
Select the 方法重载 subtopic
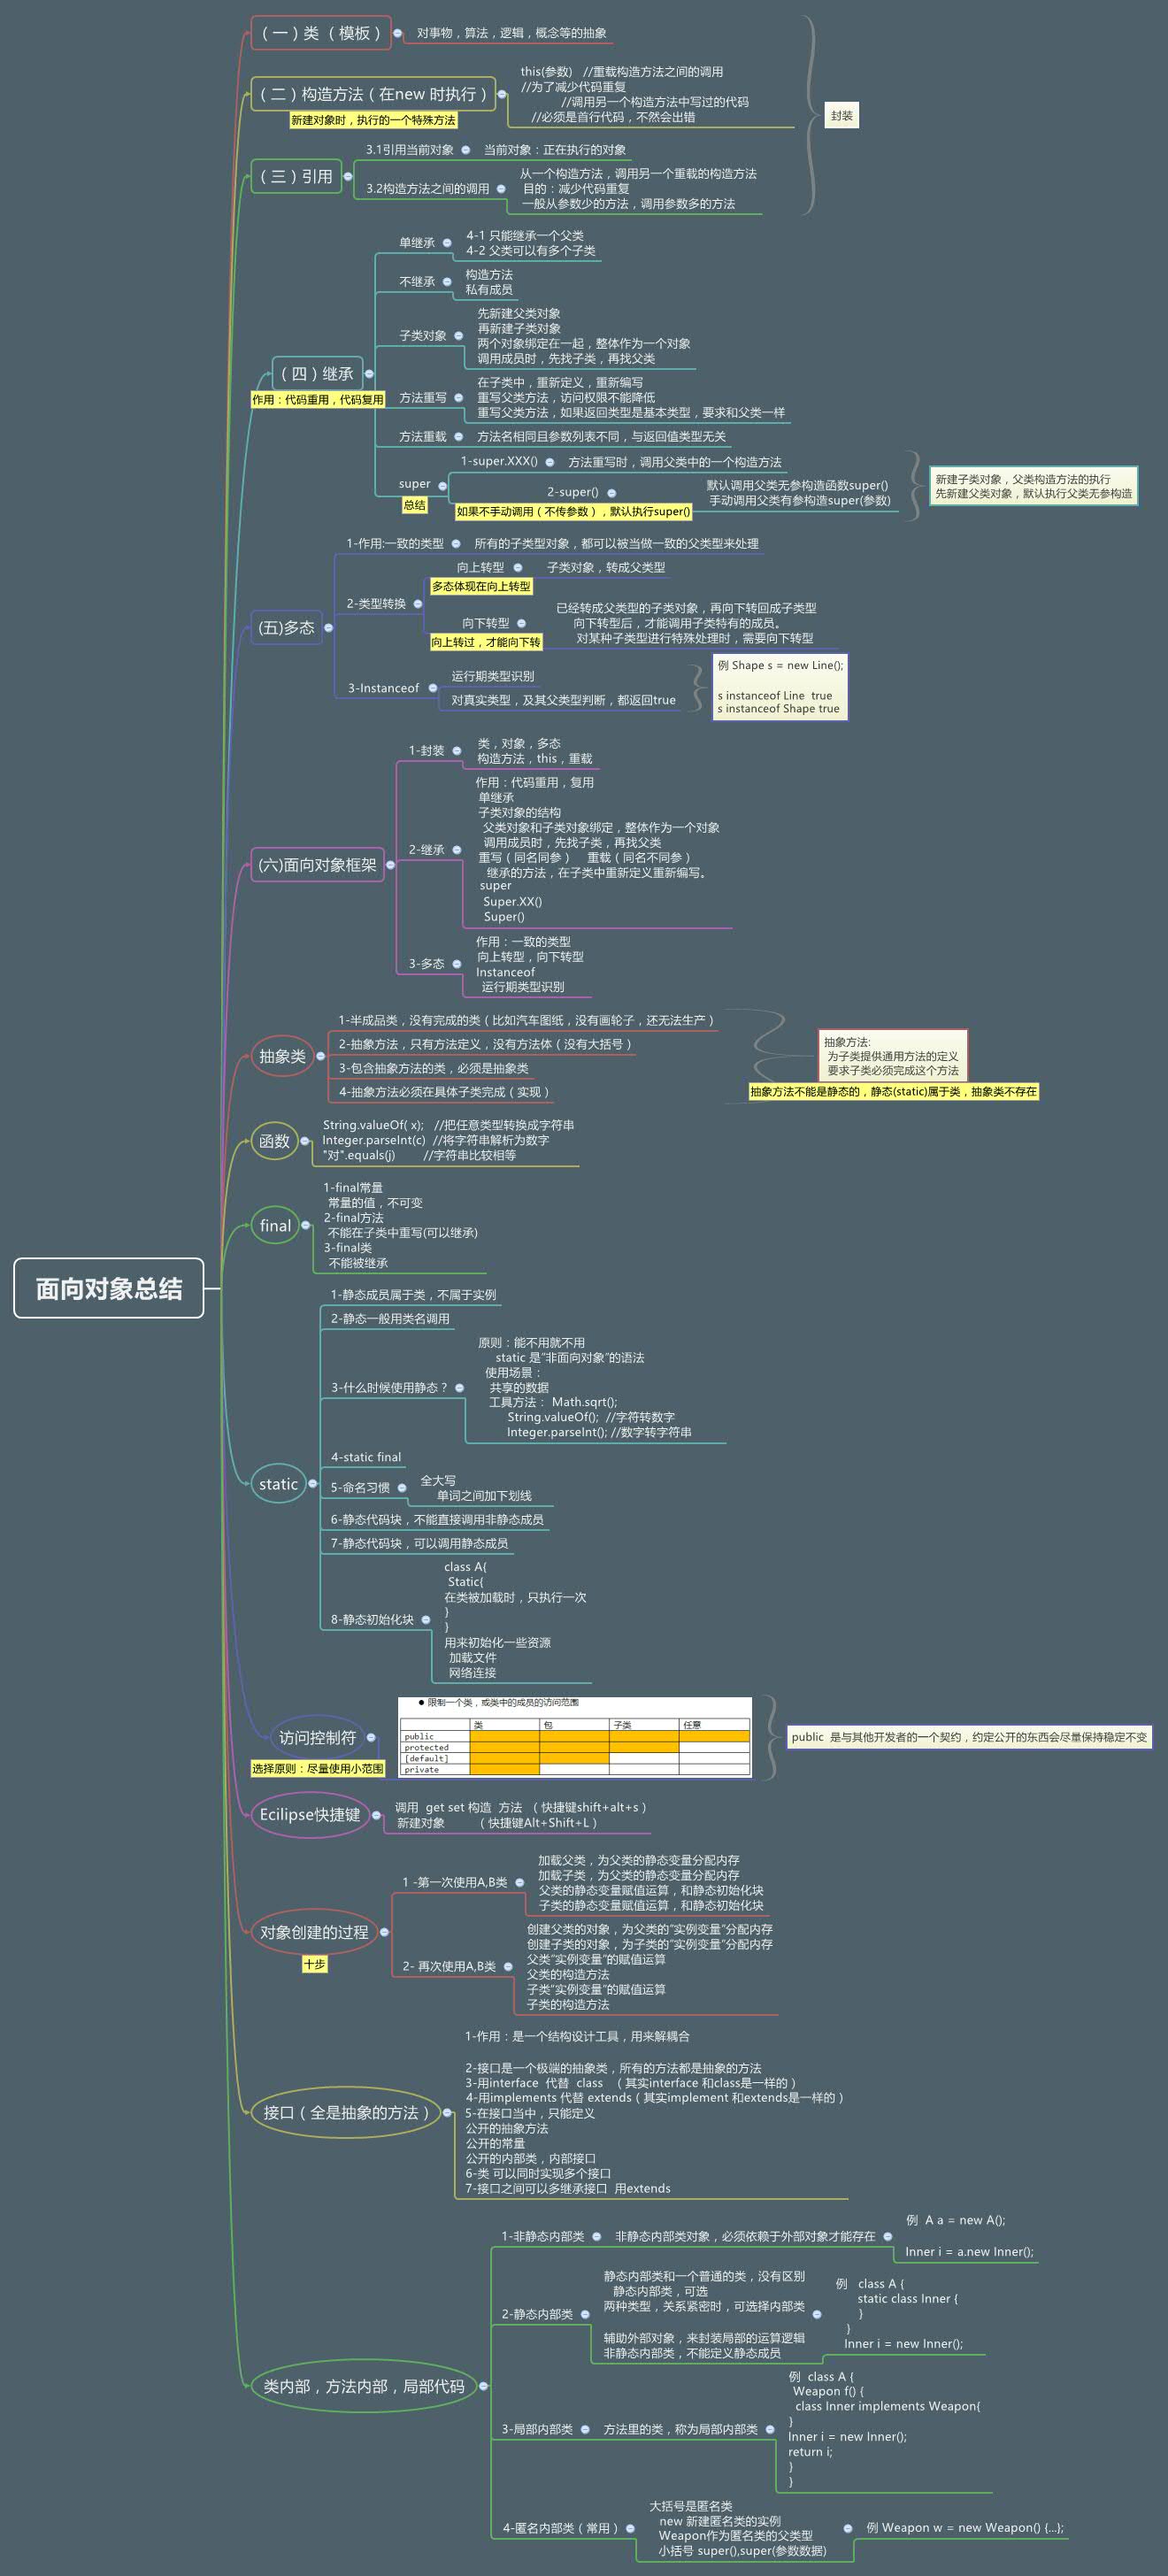click(x=423, y=437)
